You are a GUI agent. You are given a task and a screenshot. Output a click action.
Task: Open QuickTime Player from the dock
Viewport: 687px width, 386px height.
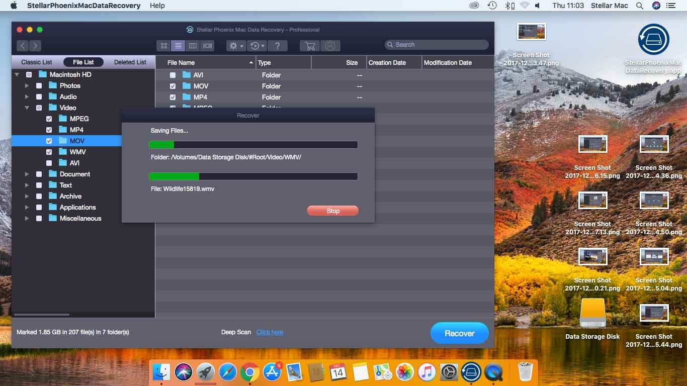click(493, 372)
